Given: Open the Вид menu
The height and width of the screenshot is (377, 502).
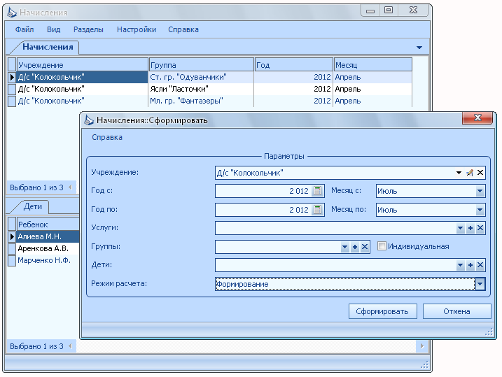Looking at the screenshot, I should pyautogui.click(x=53, y=29).
